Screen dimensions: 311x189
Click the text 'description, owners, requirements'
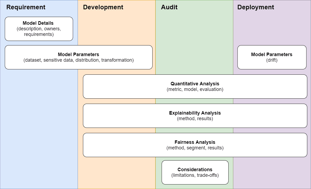click(x=39, y=31)
